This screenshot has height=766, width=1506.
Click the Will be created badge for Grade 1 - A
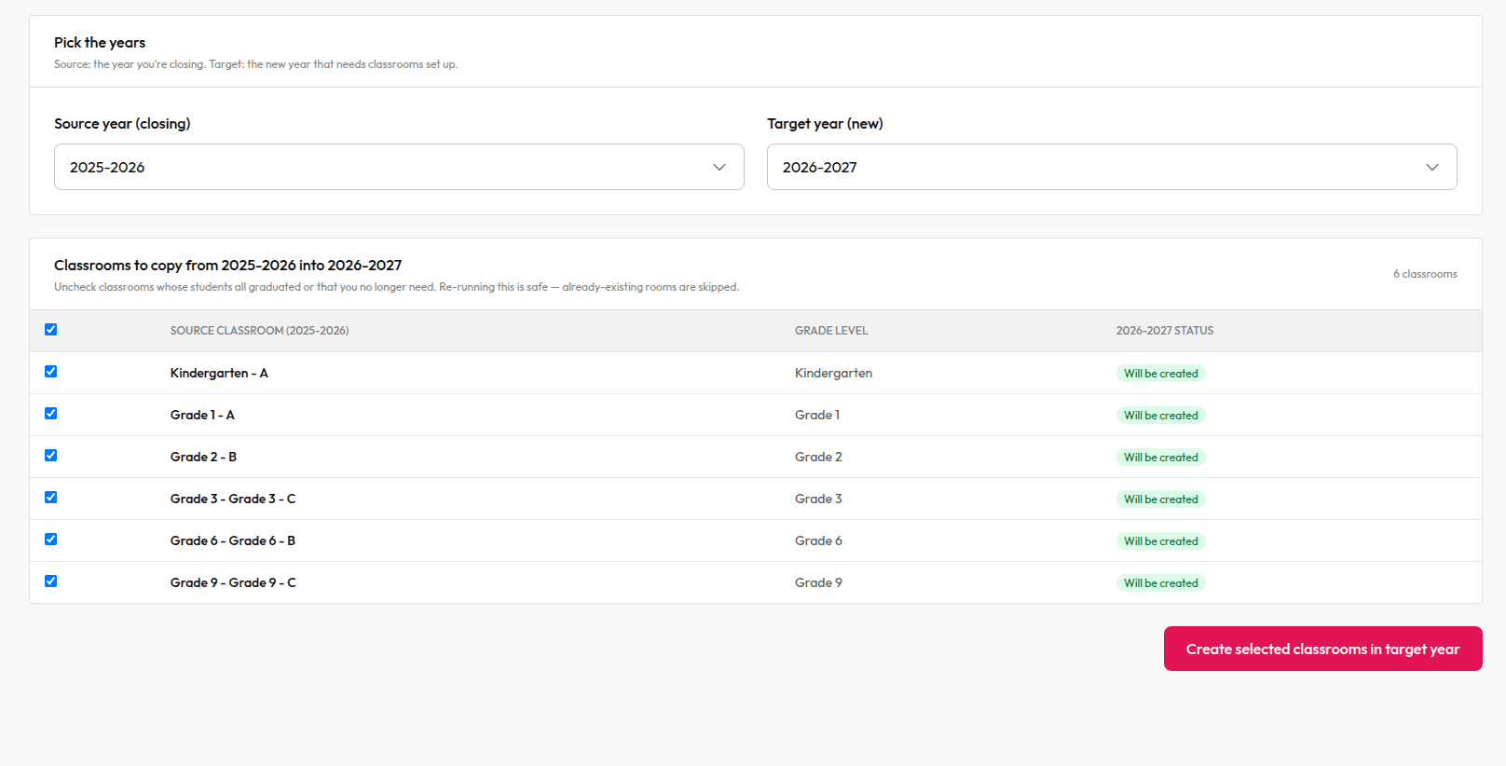[x=1161, y=416]
